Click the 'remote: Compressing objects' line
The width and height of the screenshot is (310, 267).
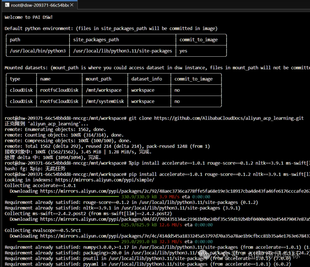[x=68, y=141]
